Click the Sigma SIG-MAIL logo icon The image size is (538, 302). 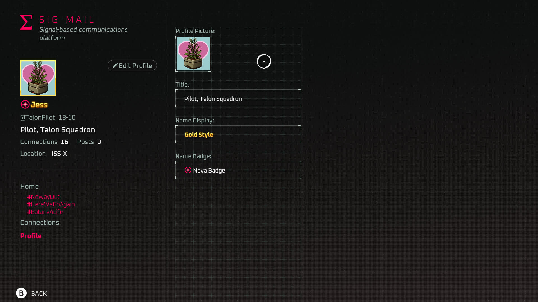[x=26, y=22]
